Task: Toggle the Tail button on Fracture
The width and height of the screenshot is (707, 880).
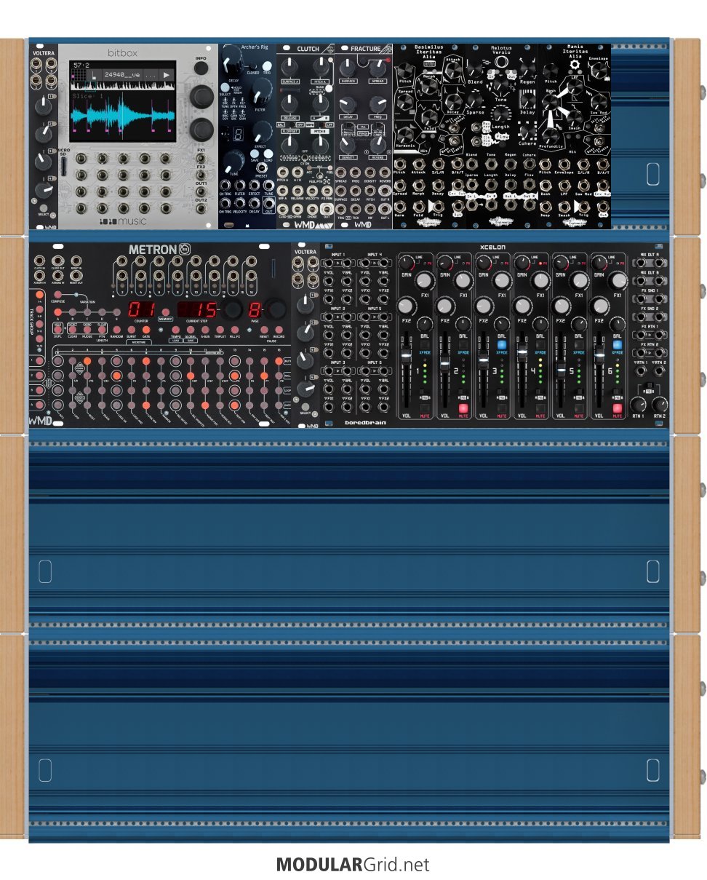Action: coord(363,127)
